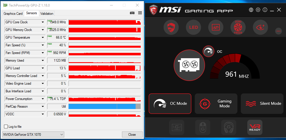
Task: Expand the PerfCap Reason dropdown
Action: pos(43,106)
